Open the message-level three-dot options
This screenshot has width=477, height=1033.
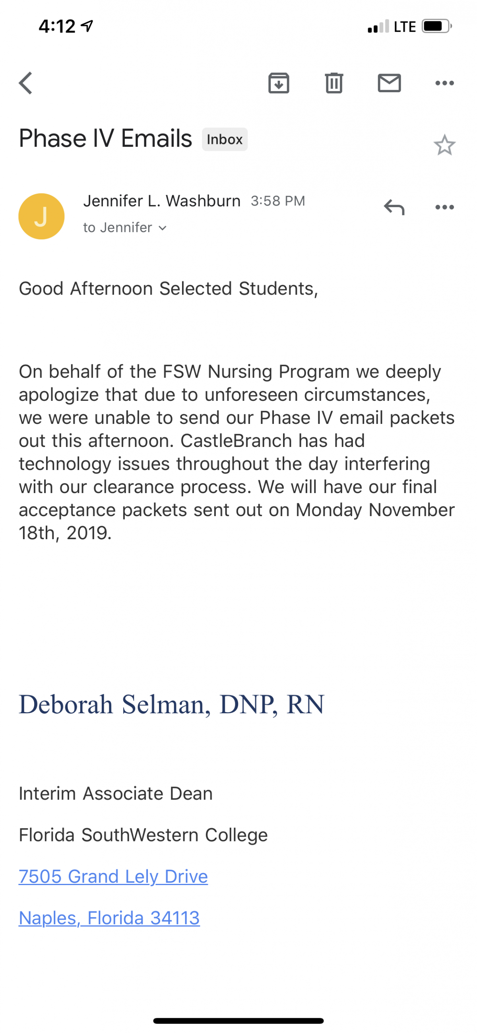444,207
